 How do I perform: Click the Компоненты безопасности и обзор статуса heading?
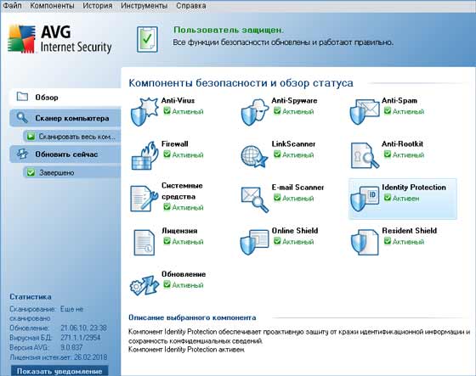pyautogui.click(x=241, y=83)
